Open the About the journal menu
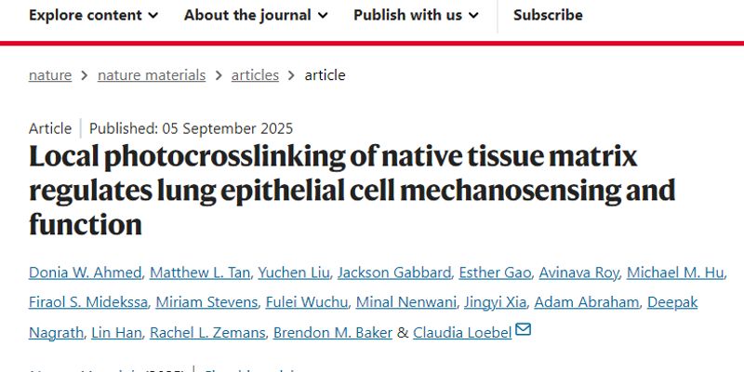 pos(256,15)
